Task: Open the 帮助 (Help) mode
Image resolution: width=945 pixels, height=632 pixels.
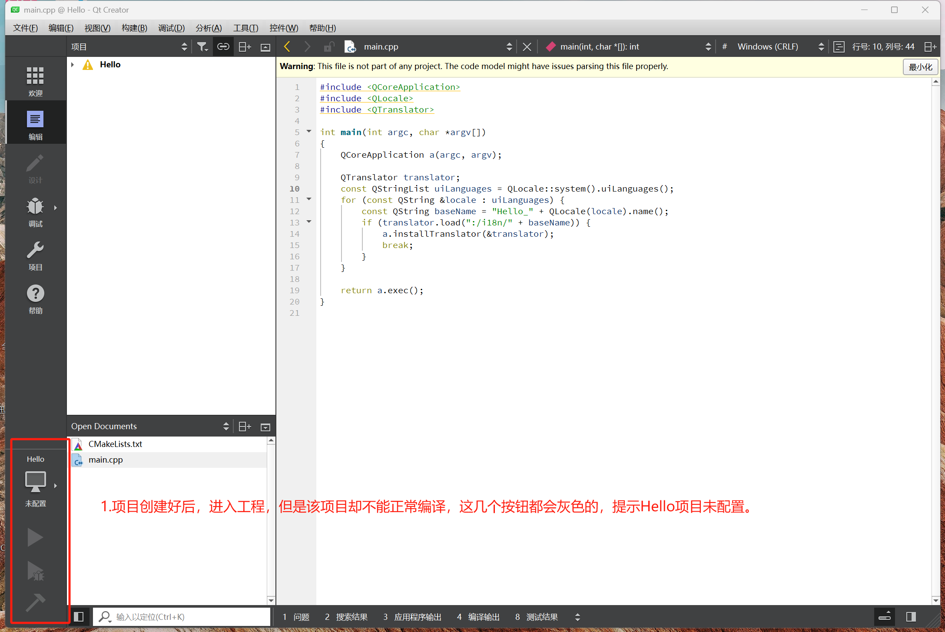Action: pyautogui.click(x=35, y=299)
